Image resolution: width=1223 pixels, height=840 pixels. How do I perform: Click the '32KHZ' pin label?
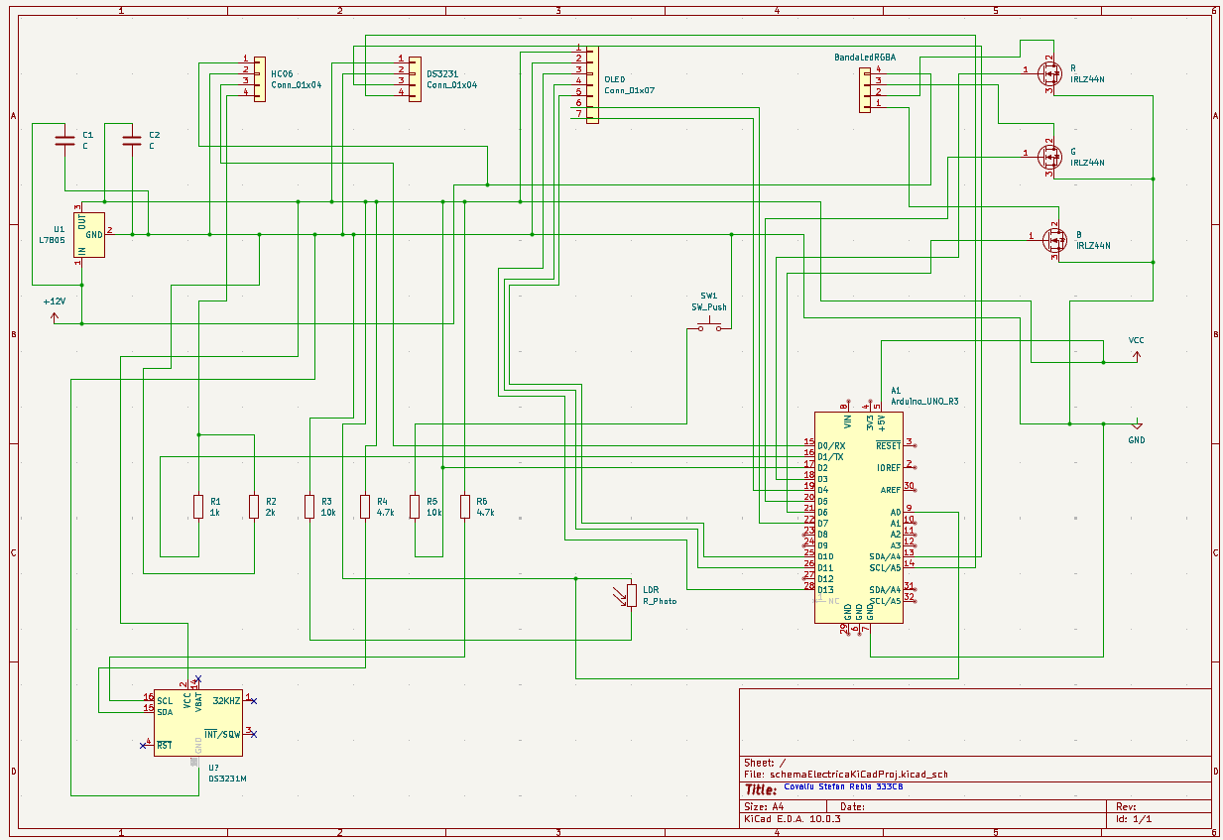226,701
